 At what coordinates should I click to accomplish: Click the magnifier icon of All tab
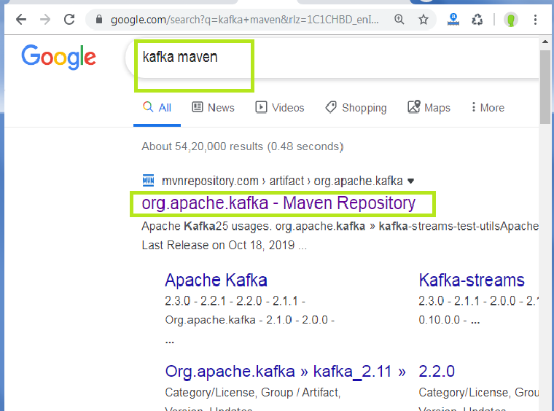148,106
